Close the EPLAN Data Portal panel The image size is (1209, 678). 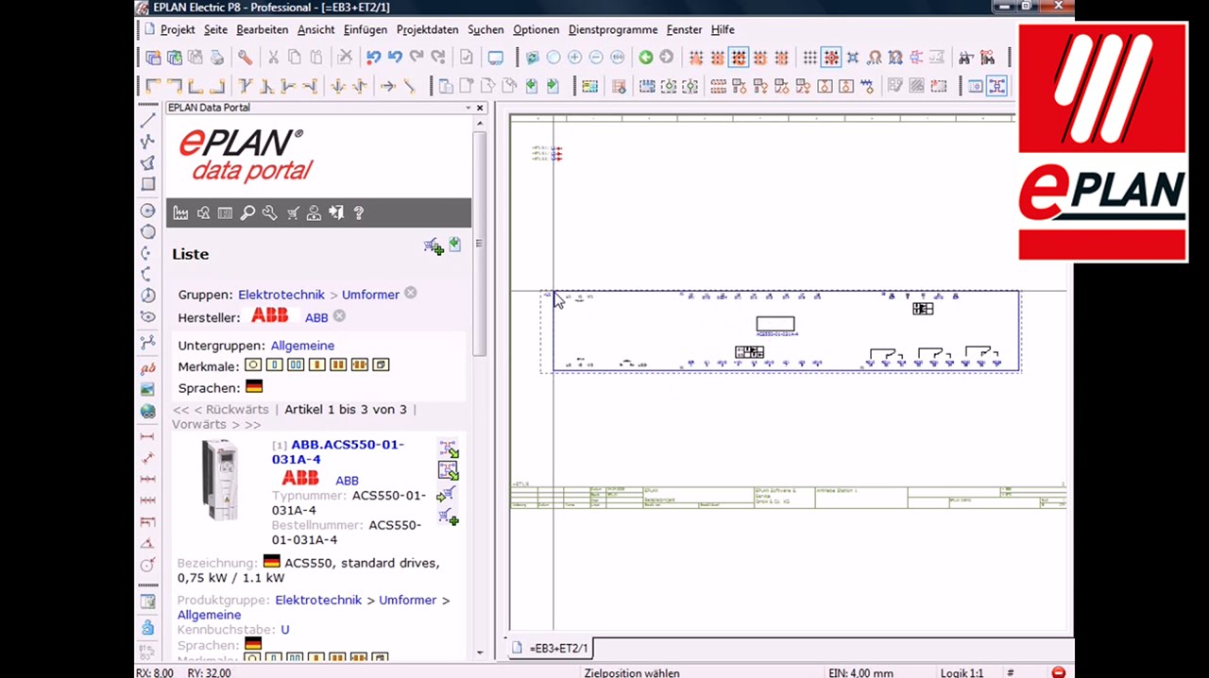point(480,108)
